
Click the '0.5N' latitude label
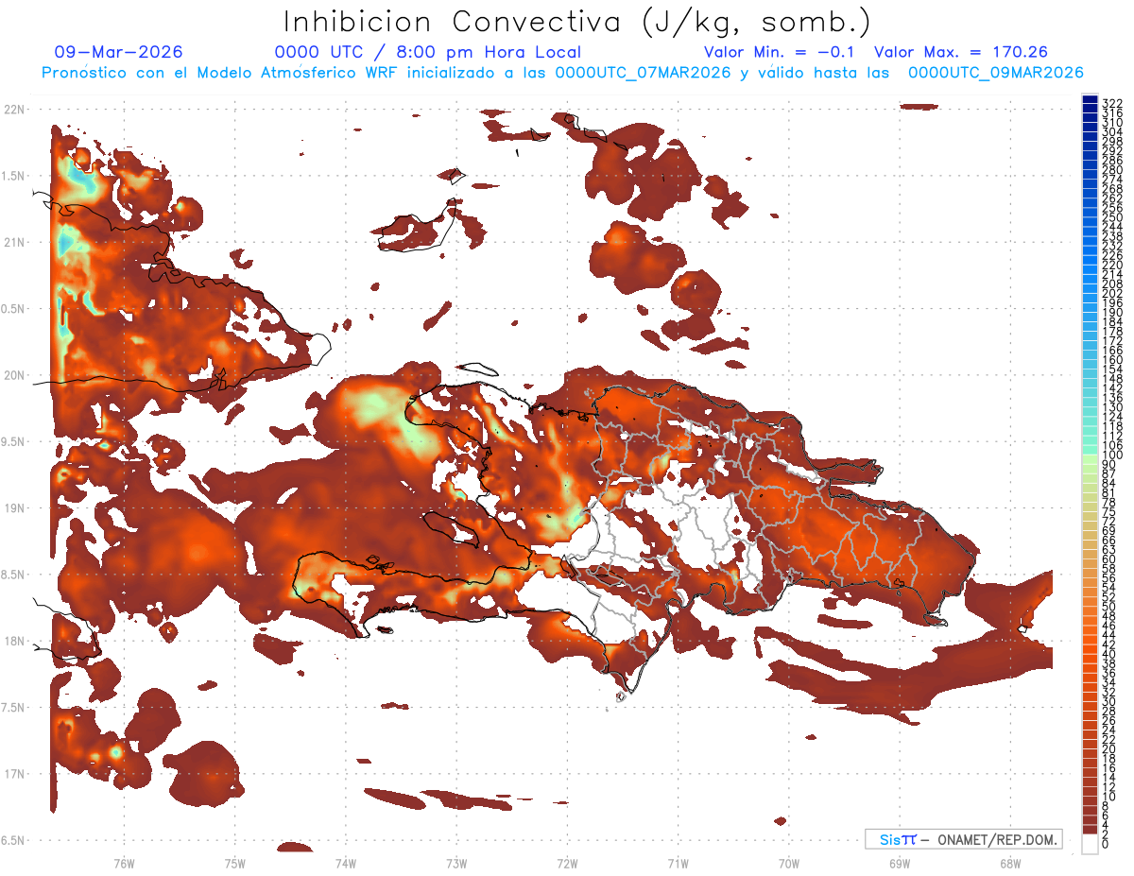point(14,309)
